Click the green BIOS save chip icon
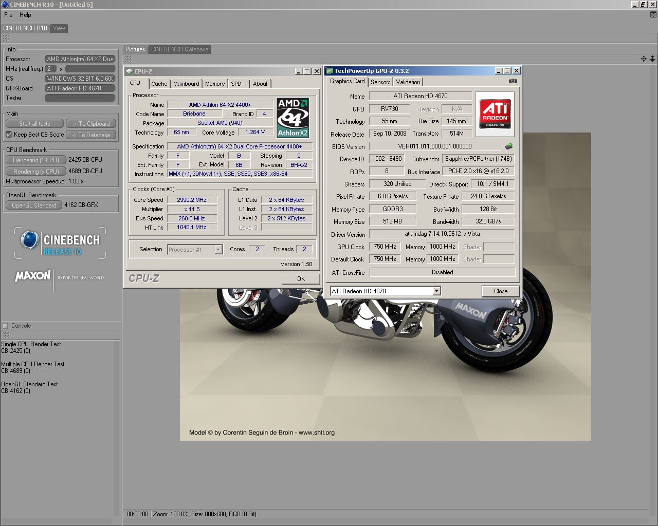This screenshot has height=526, width=658. coord(508,146)
